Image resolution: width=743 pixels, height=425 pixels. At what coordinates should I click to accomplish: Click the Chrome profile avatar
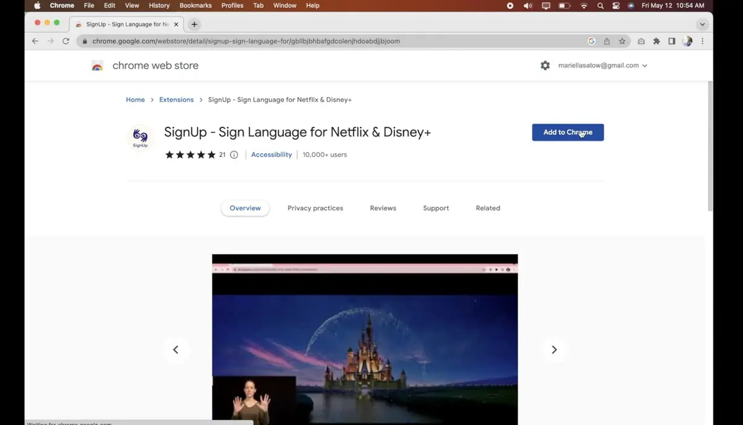pyautogui.click(x=687, y=41)
